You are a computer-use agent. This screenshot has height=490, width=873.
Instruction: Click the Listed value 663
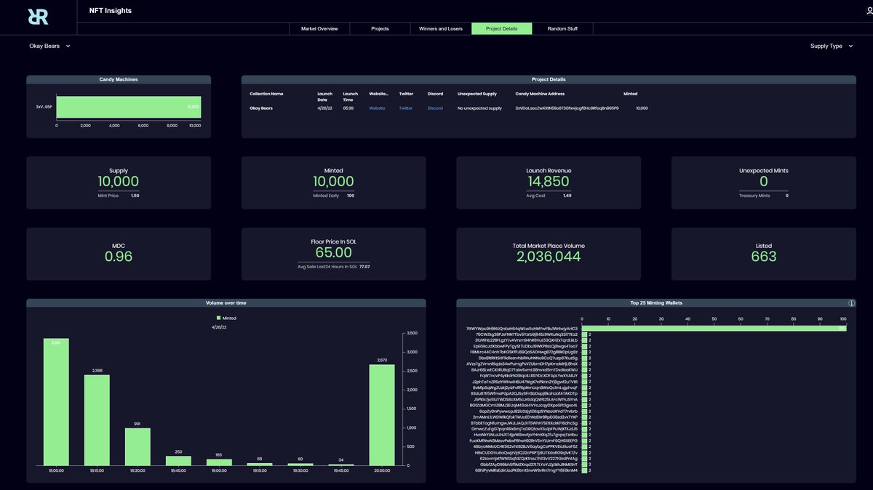763,257
